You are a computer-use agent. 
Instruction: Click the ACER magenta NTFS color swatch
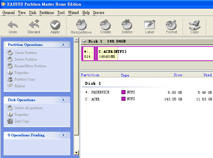pos(123,99)
